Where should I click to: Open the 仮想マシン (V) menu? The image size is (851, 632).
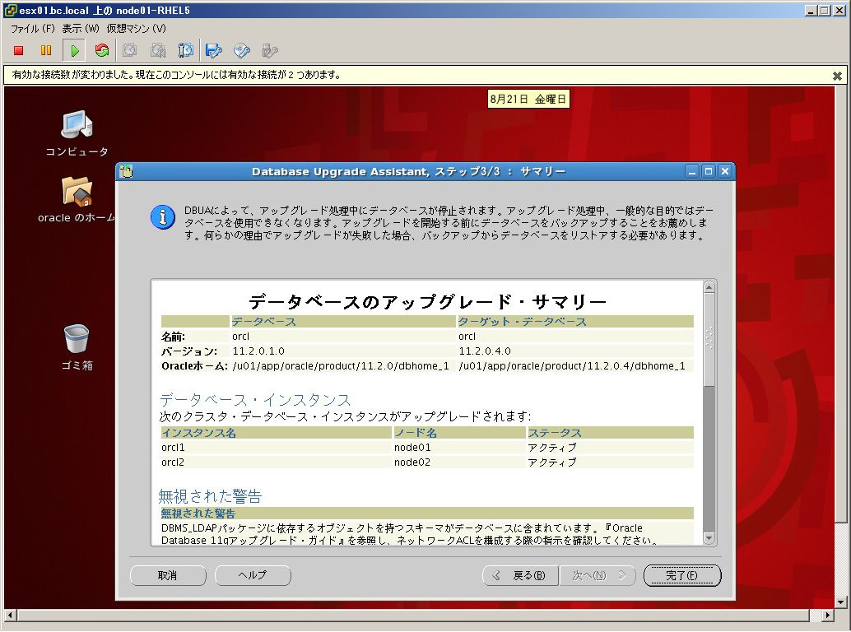point(137,28)
